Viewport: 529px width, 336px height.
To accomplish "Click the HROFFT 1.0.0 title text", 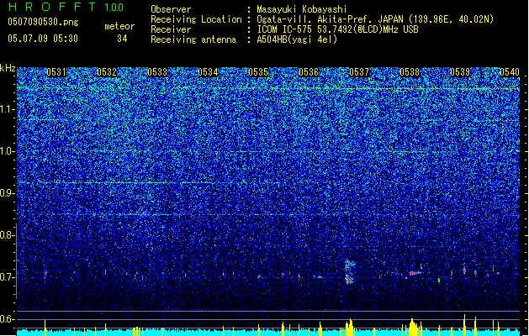I will click(66, 7).
